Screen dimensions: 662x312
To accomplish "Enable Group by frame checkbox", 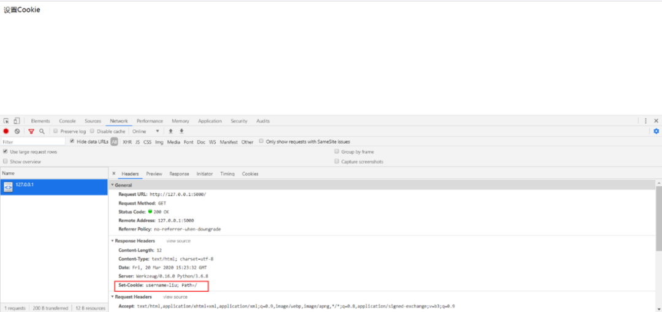I will (337, 151).
